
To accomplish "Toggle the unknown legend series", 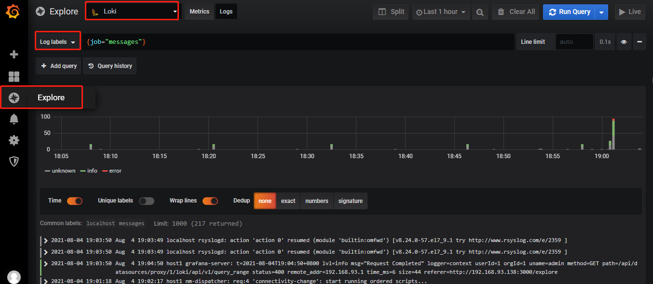I will coord(60,171).
